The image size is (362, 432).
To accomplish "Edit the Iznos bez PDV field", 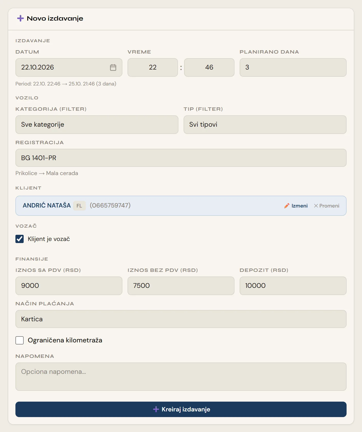I will [x=181, y=286].
